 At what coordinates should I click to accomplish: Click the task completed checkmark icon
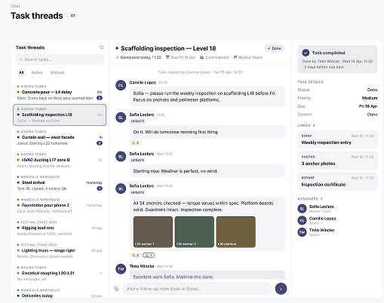pos(306,53)
